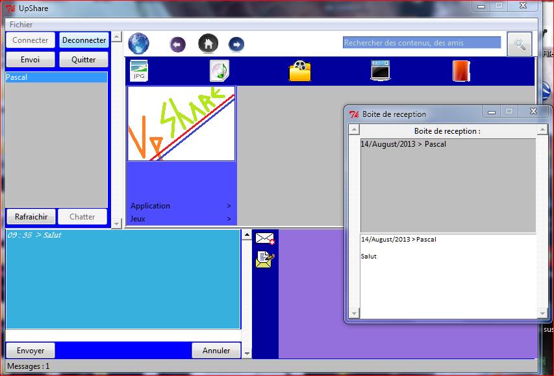Close the Boite de reception window

click(533, 111)
